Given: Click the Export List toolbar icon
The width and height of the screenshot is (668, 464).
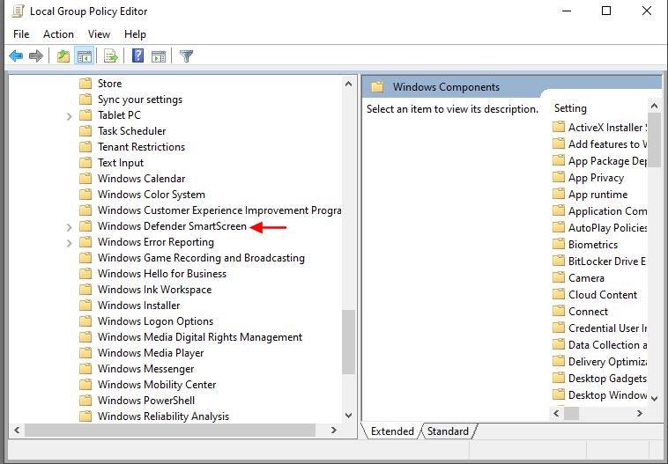Looking at the screenshot, I should (x=111, y=55).
